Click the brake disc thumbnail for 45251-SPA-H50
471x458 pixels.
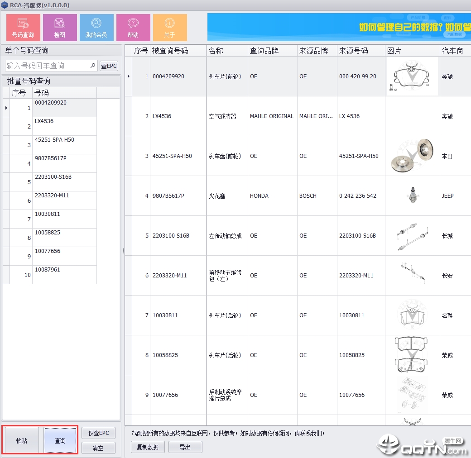coord(412,156)
